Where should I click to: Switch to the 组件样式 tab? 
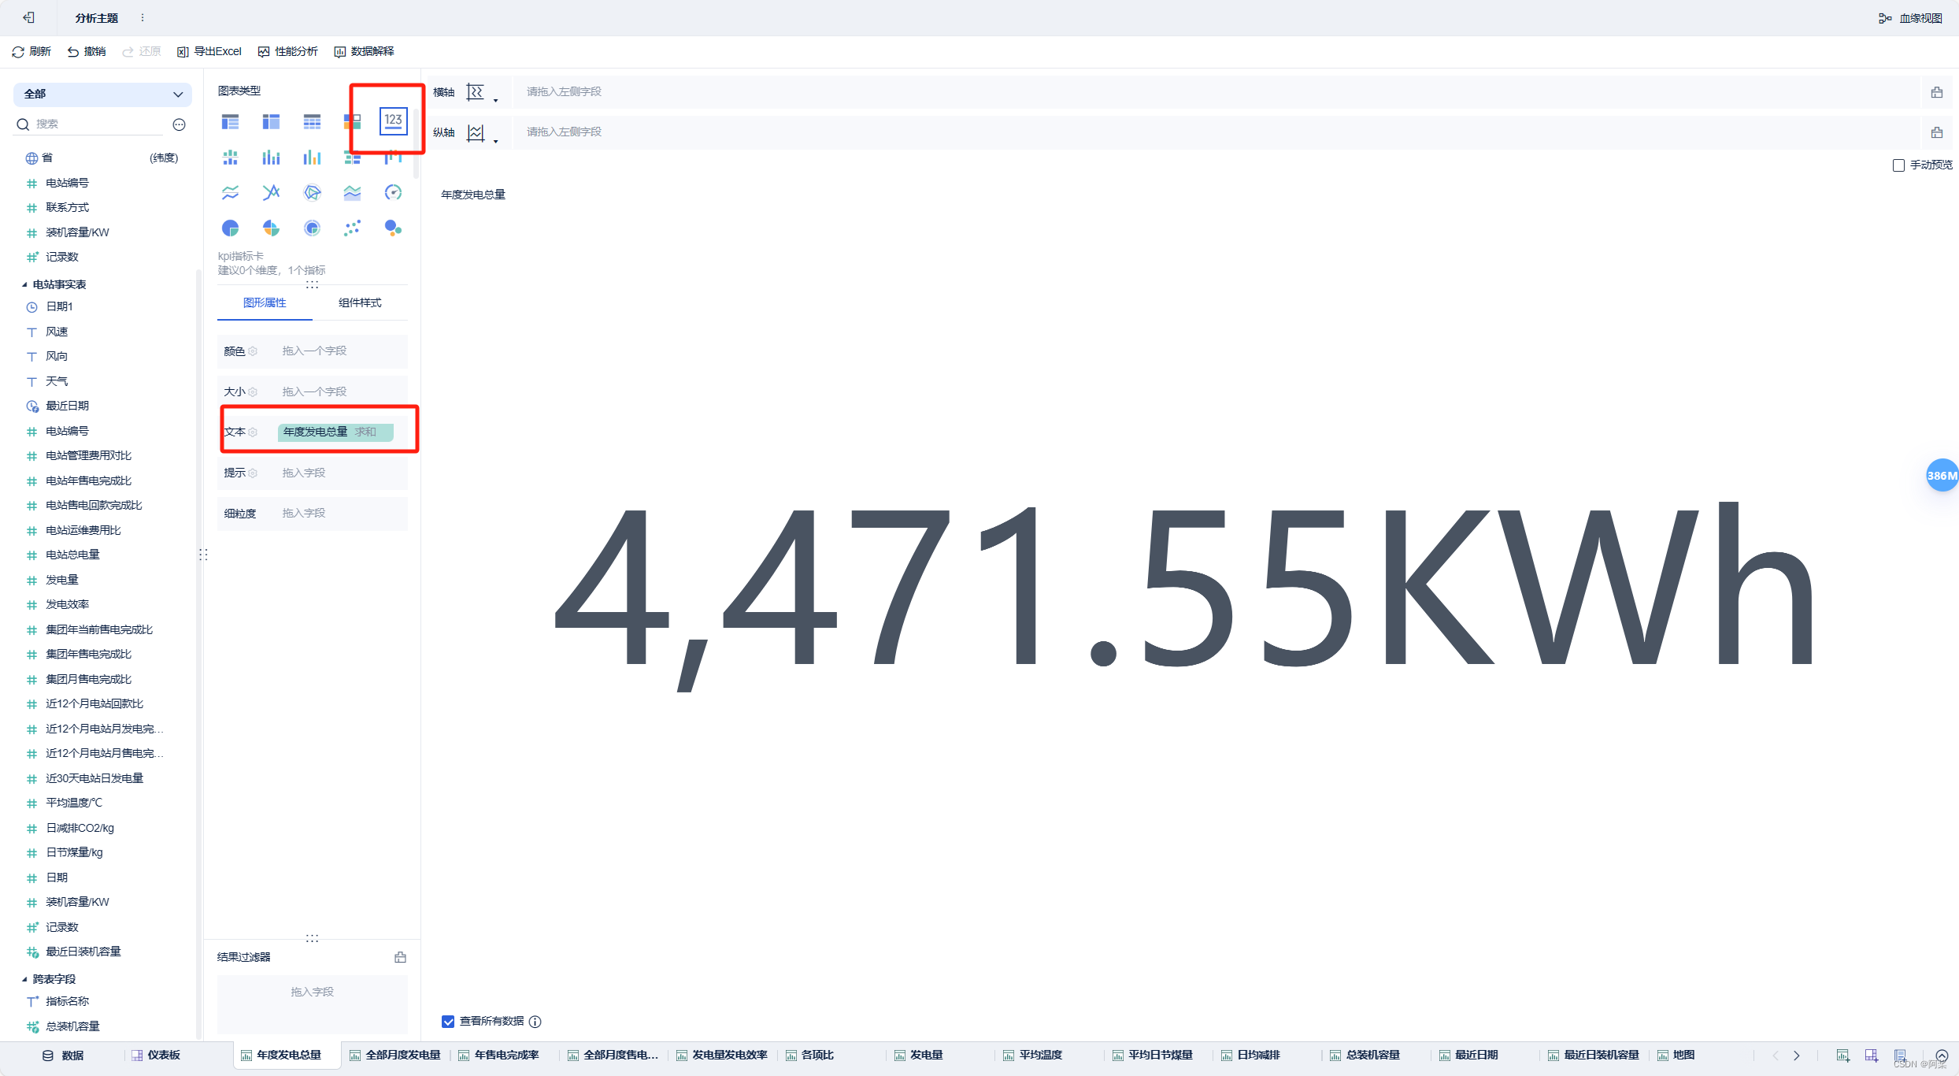click(x=360, y=302)
